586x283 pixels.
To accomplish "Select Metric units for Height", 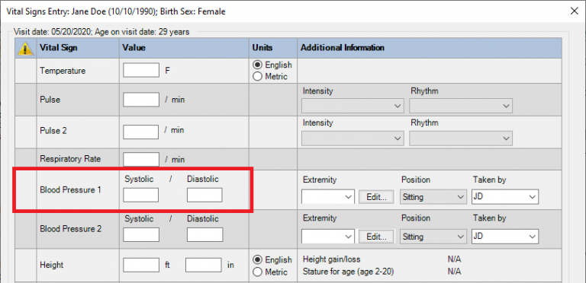I will click(x=271, y=272).
